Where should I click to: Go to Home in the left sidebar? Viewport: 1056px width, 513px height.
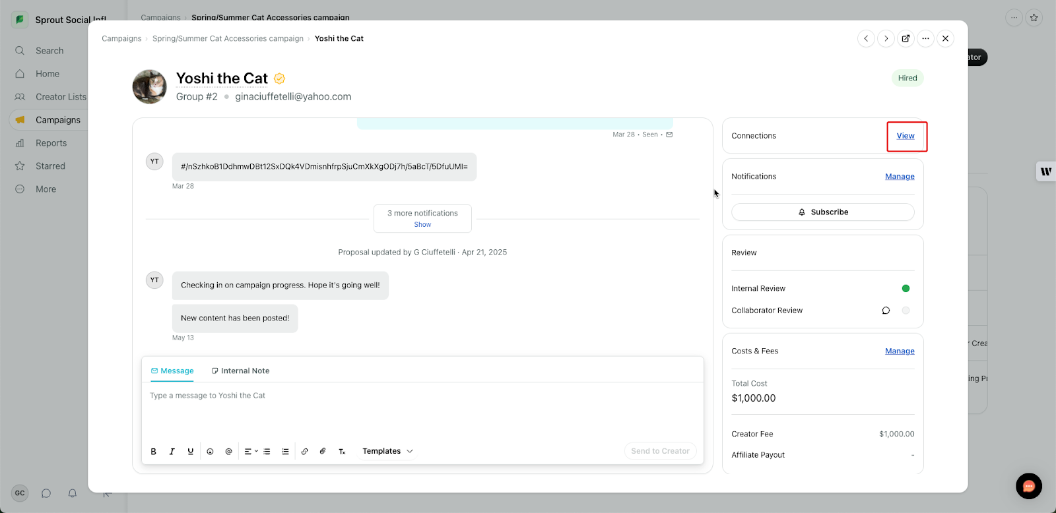point(48,74)
